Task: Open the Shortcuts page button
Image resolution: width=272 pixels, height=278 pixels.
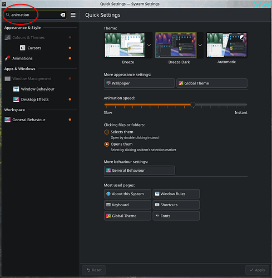Action: (x=176, y=205)
